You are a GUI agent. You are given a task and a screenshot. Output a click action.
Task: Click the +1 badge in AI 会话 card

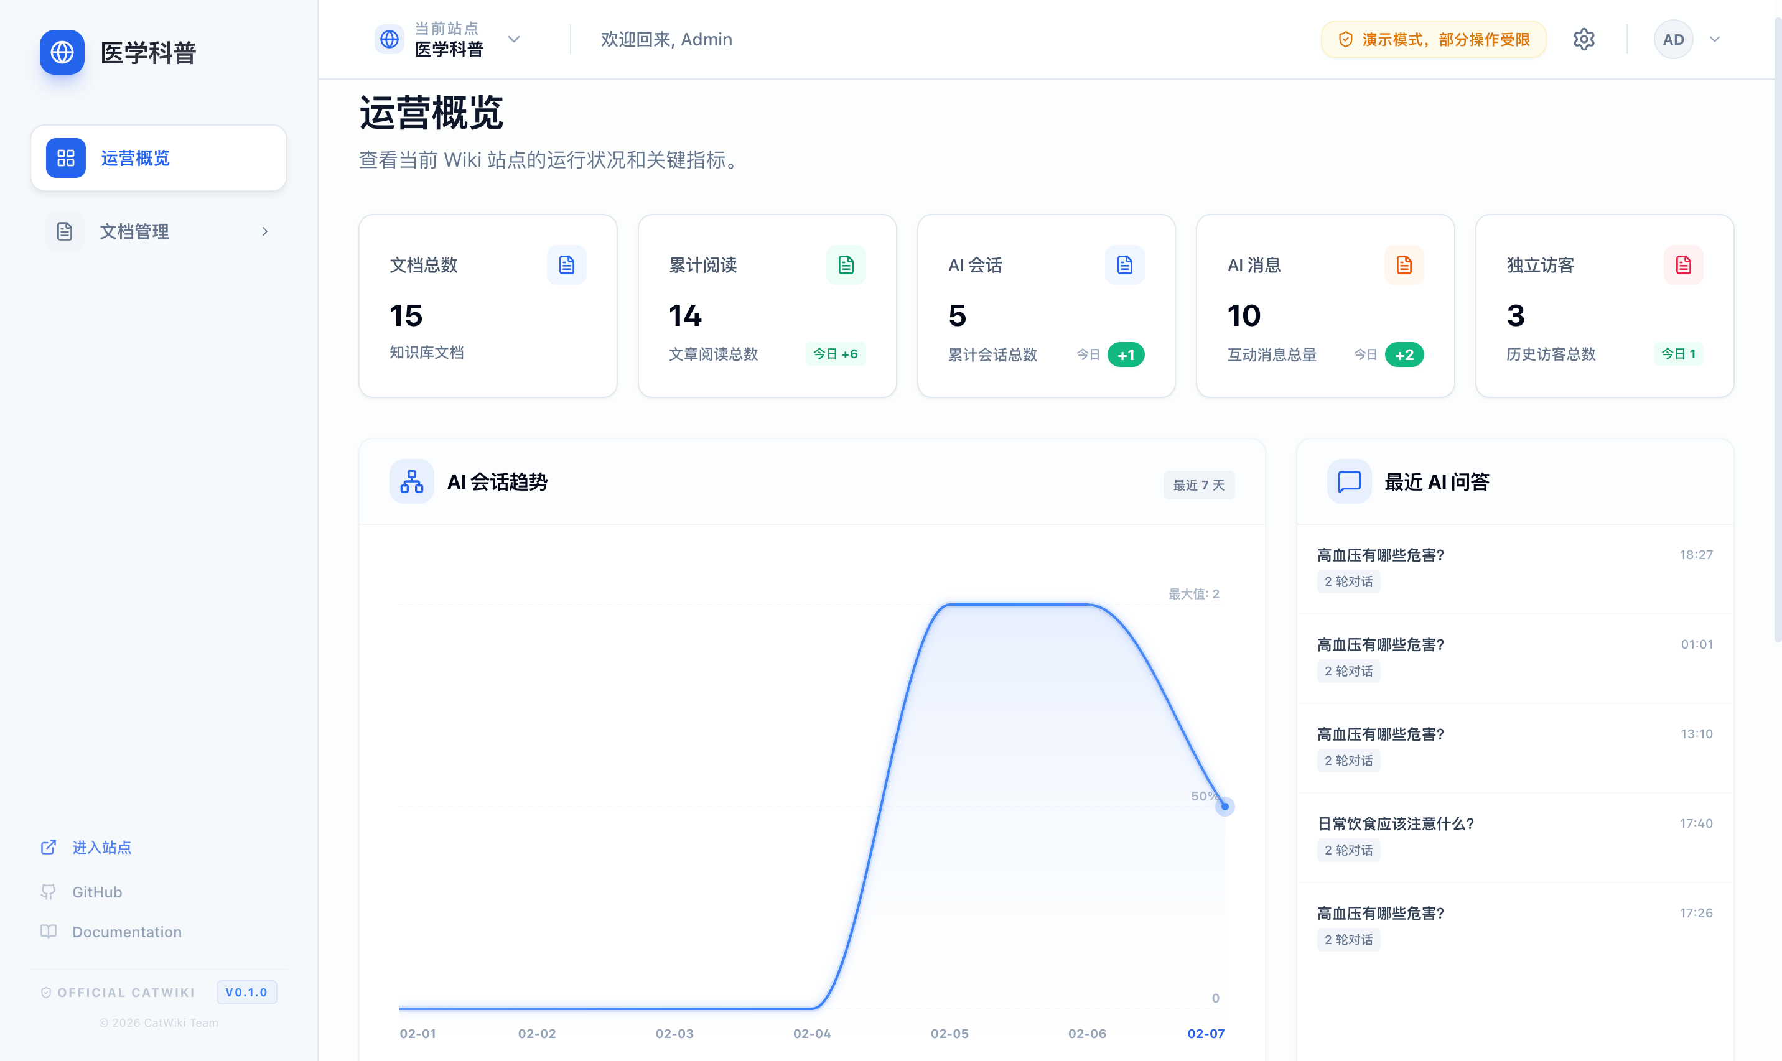click(x=1126, y=354)
